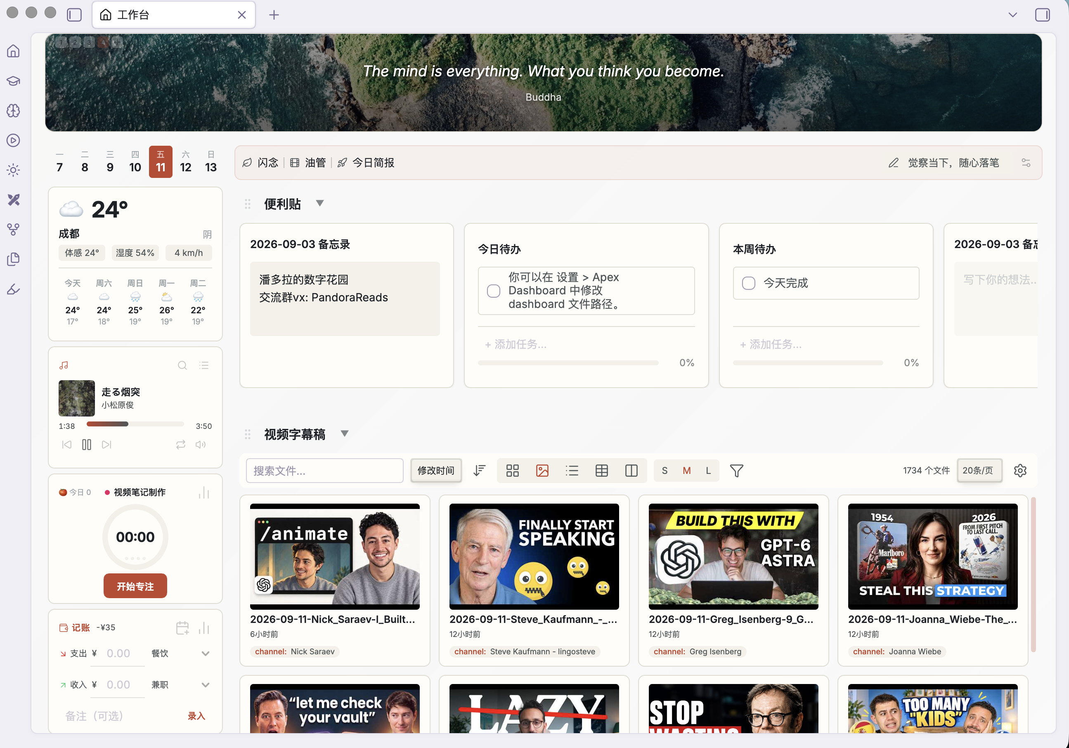Check the 今天完成 task
The width and height of the screenshot is (1069, 748).
748,283
